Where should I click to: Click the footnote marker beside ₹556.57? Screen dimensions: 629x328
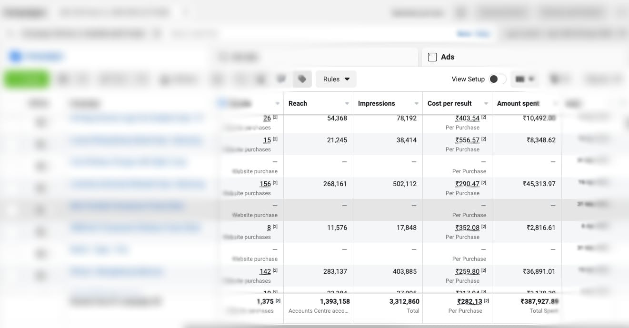pyautogui.click(x=484, y=139)
